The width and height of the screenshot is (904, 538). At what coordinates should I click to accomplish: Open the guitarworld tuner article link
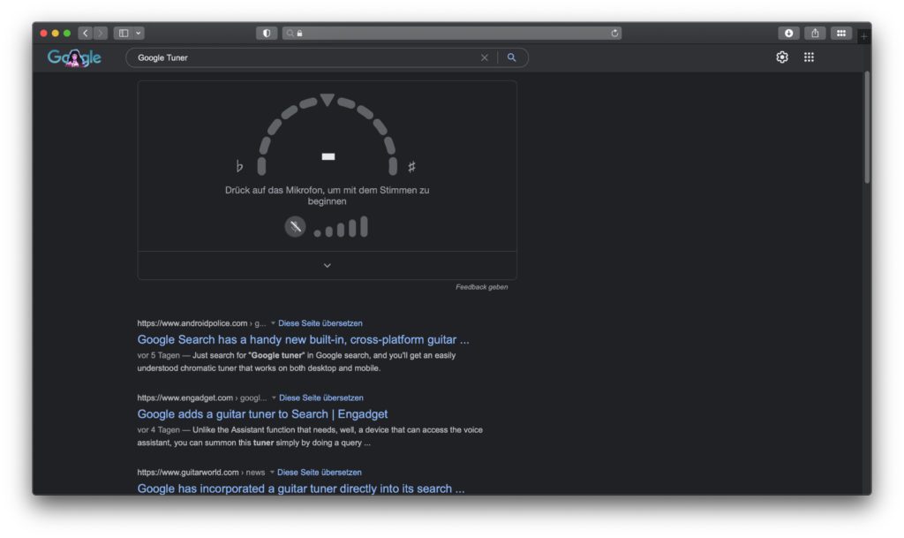pos(301,489)
